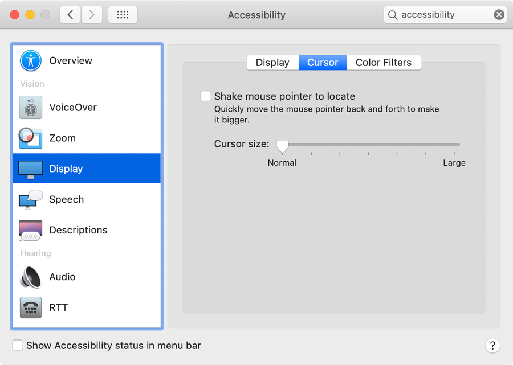The height and width of the screenshot is (365, 513).
Task: Go forward with the right chevron
Action: coord(92,15)
